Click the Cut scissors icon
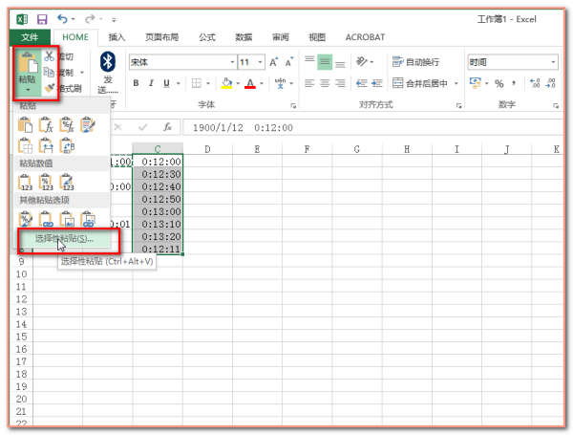The image size is (573, 435). tap(49, 57)
